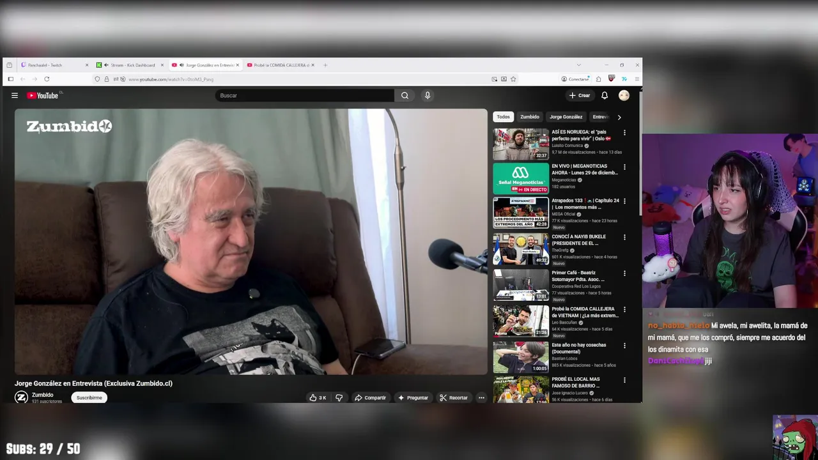Switch to the Stream Kick Dashboard tab
818x460 pixels.
(x=130, y=65)
